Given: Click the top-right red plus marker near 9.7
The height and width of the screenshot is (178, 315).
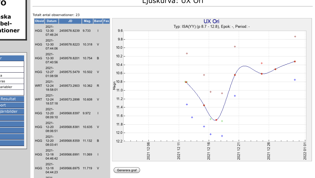Looking at the screenshot, I should point(295,37).
